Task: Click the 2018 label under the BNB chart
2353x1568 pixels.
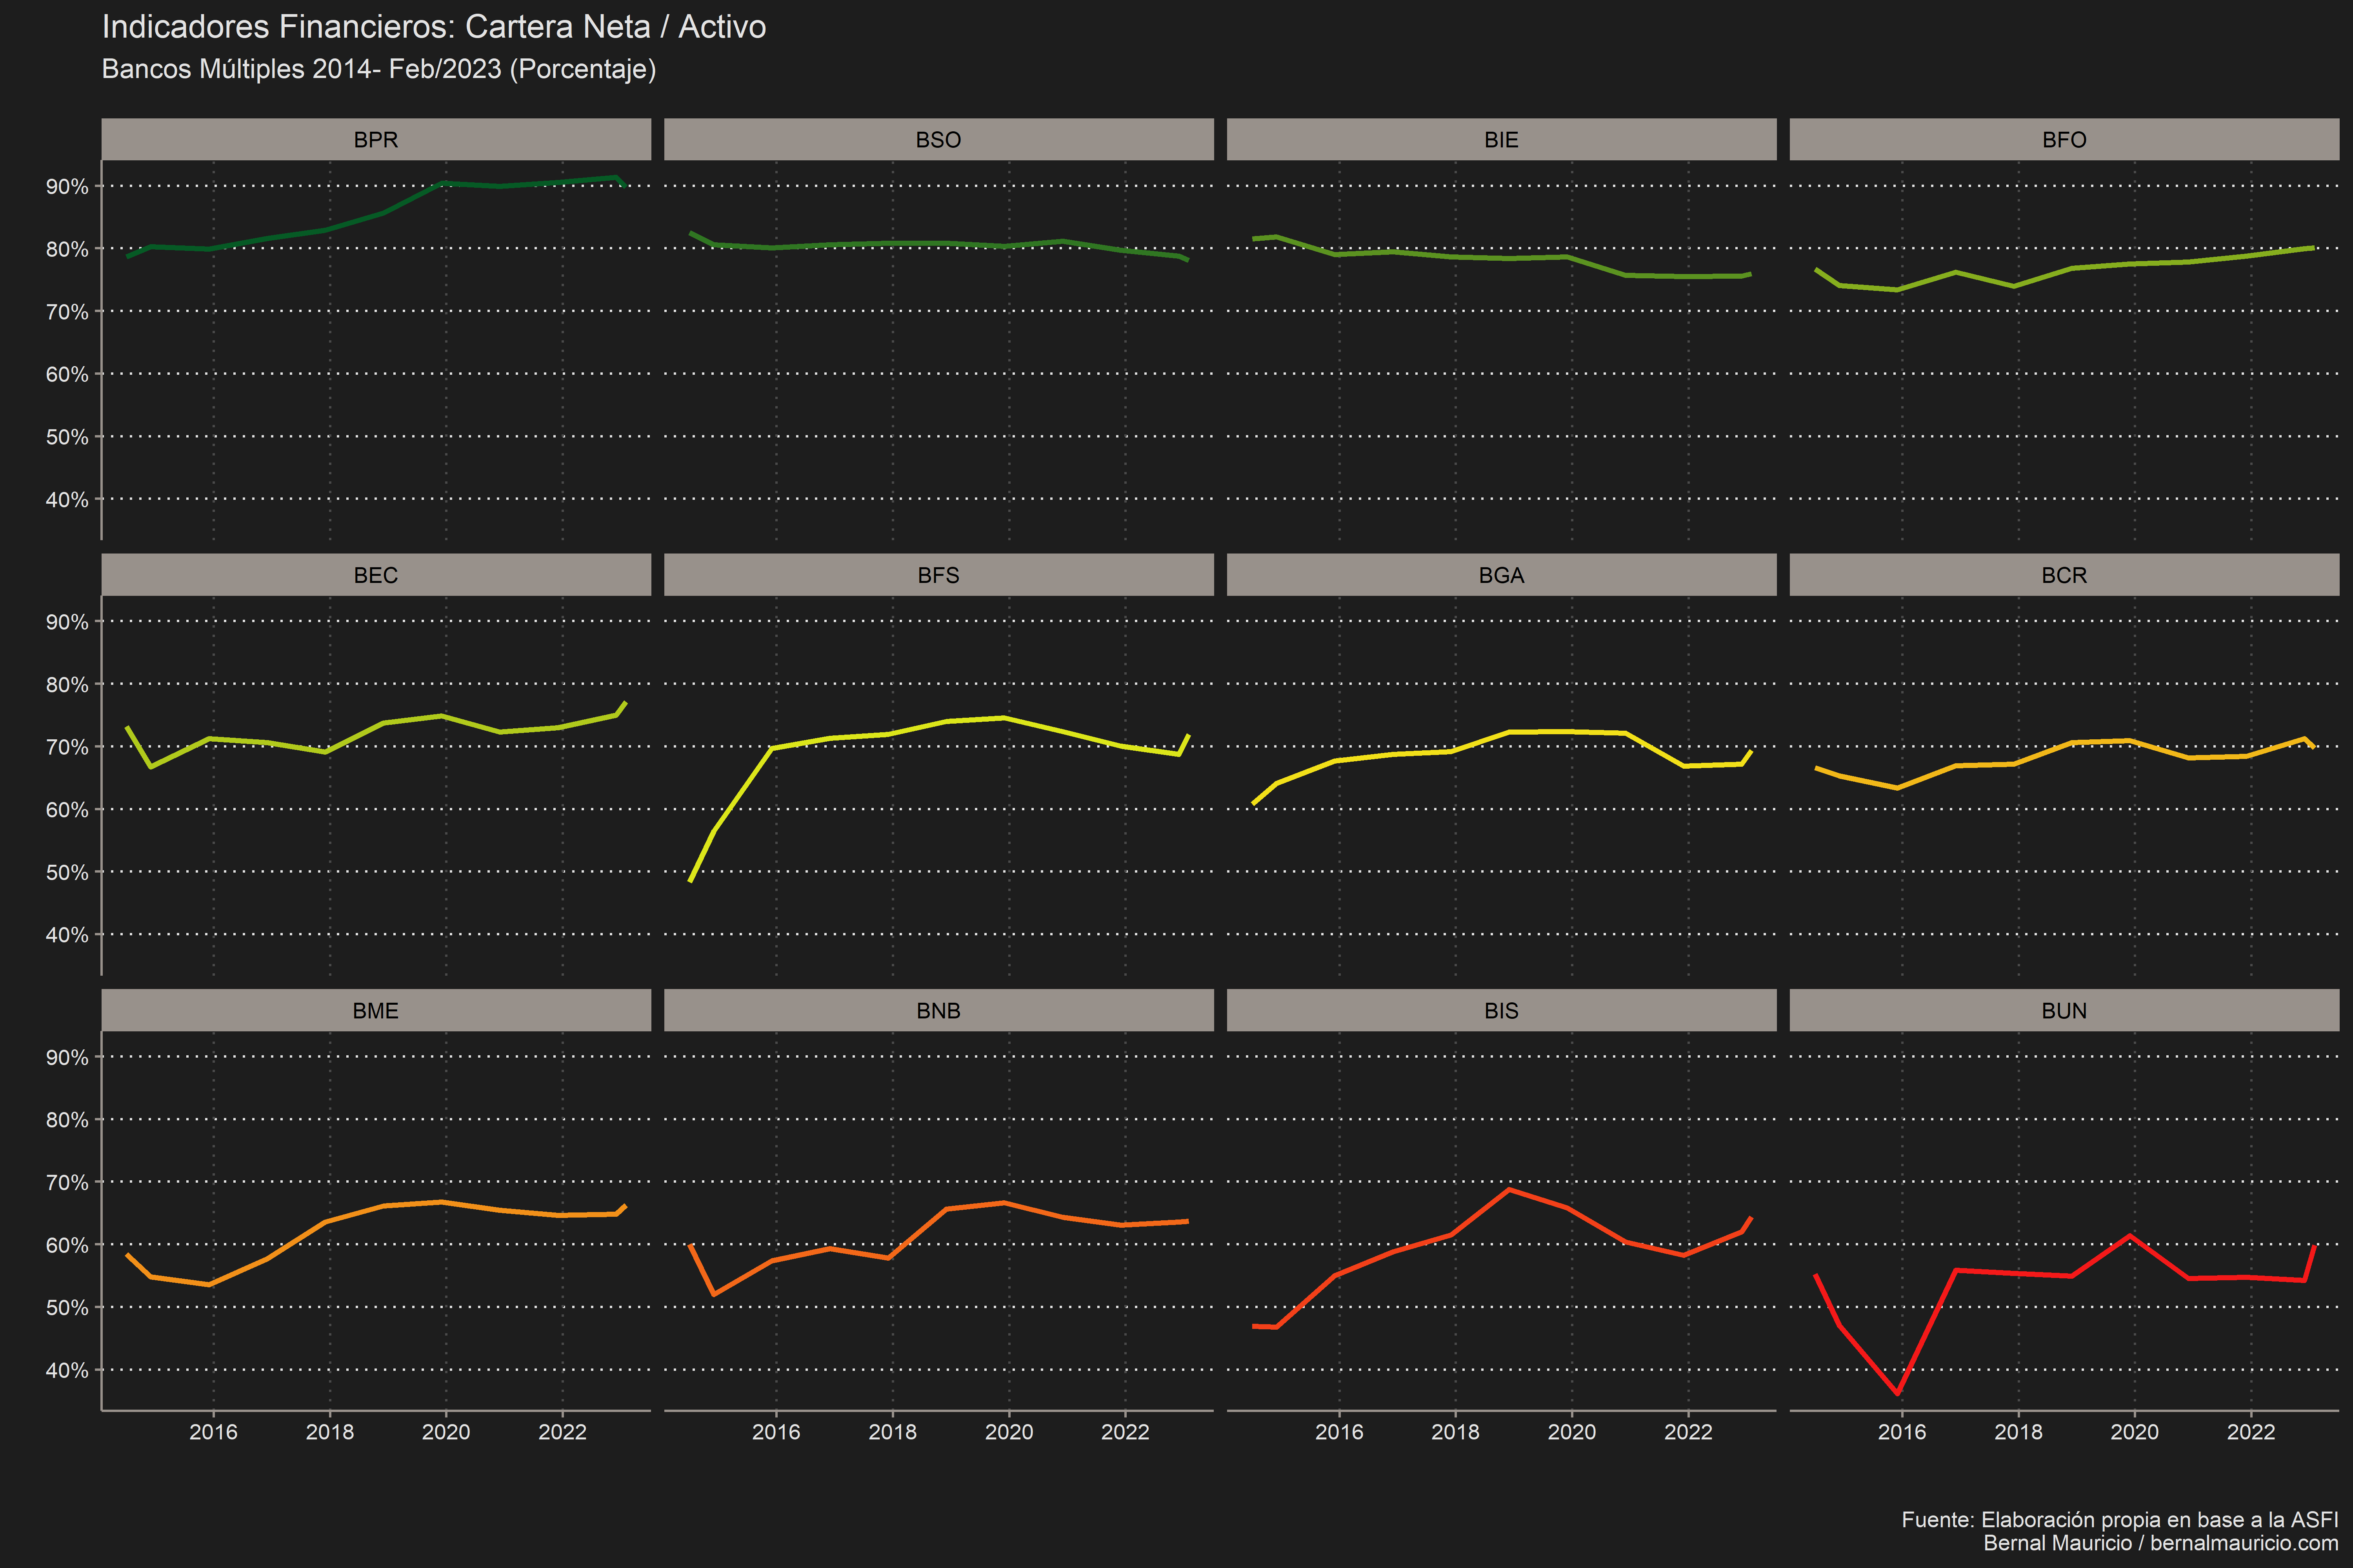Action: point(893,1432)
